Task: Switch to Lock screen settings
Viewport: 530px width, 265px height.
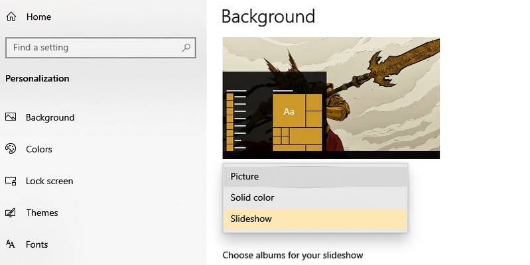Action: [49, 181]
